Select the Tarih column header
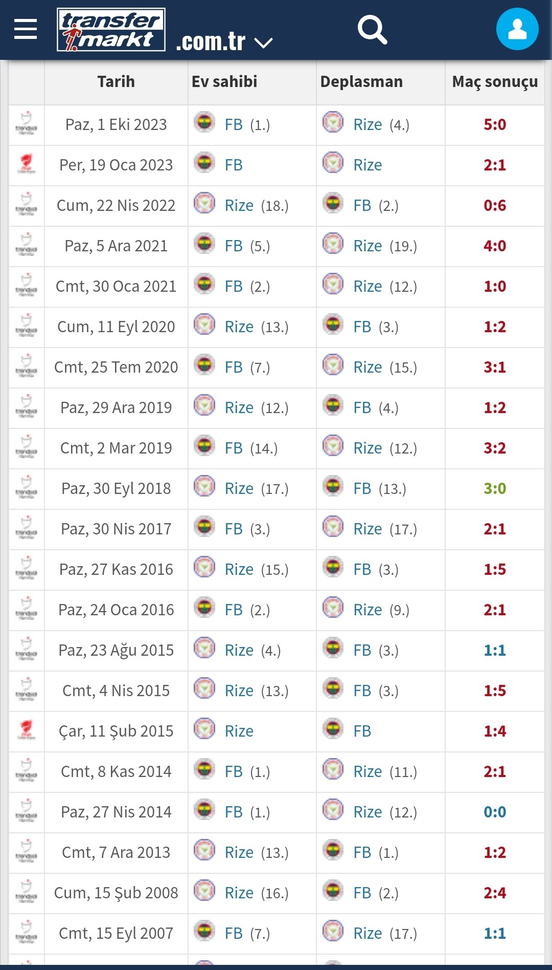This screenshot has width=552, height=970. [116, 81]
